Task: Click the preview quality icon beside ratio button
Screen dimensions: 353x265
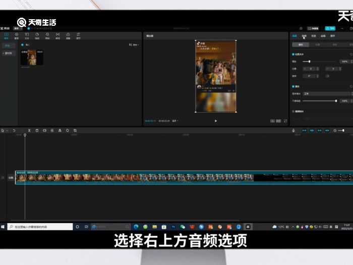Action: coord(272,121)
